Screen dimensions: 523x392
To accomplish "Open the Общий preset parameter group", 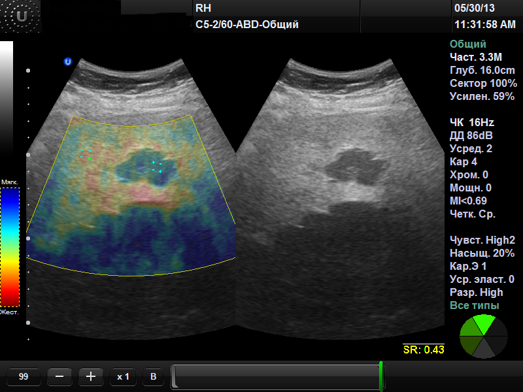I will click(467, 44).
